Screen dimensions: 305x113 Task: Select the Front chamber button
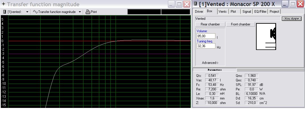241,24
